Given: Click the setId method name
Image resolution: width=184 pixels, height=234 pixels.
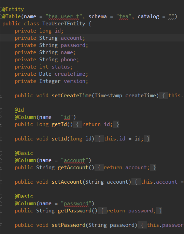Looking at the screenshot, I should 59,139.
